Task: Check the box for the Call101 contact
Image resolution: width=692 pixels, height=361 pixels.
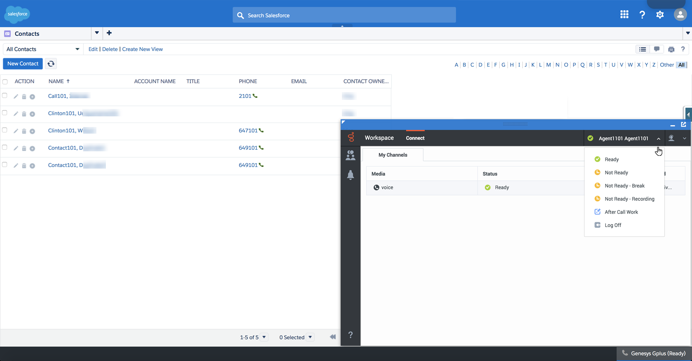Action: (x=5, y=96)
